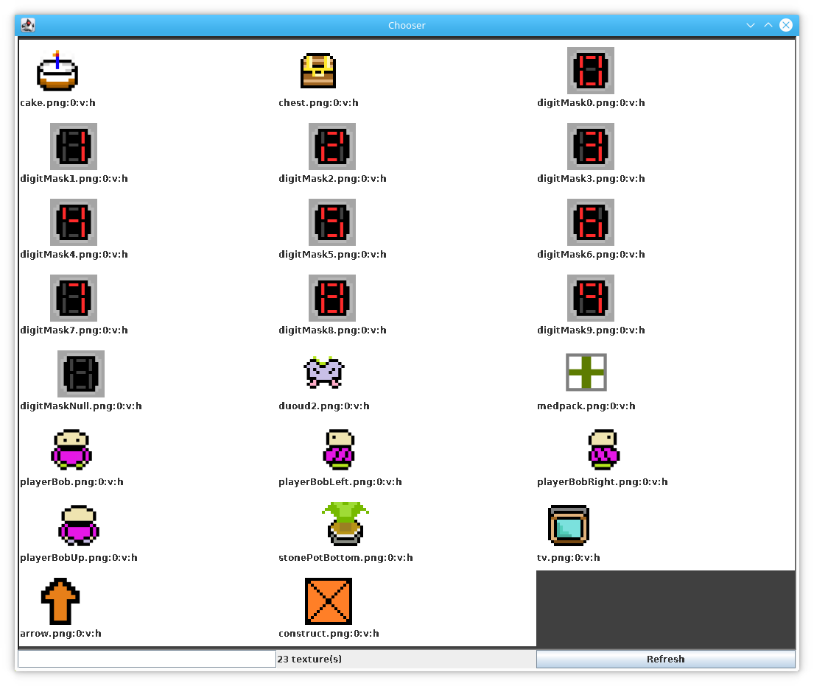Click the 'digitMask2.png:0:v:h' label
The height and width of the screenshot is (686, 814).
332,178
